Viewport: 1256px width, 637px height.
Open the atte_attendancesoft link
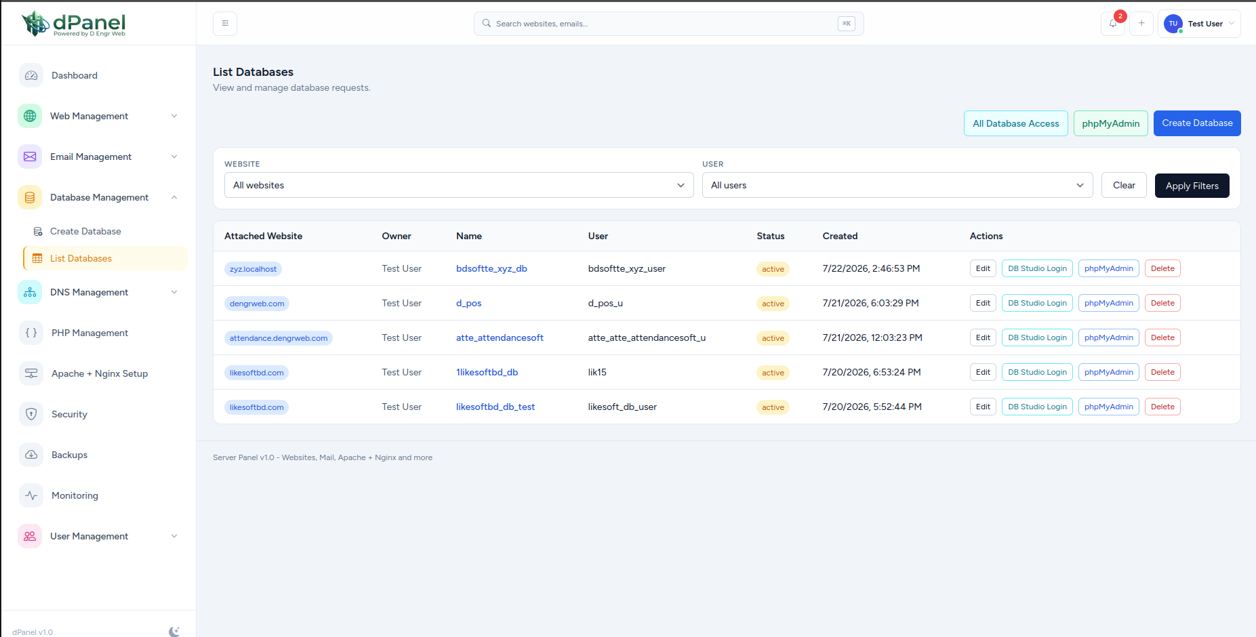(x=500, y=337)
